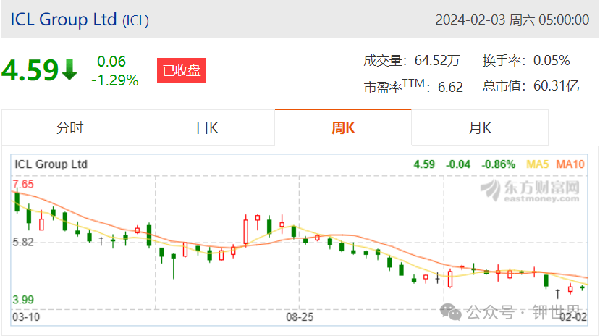Viewport: 600px width, 336px height.
Task: Click the 08-25 date axis marker
Action: coord(300,317)
